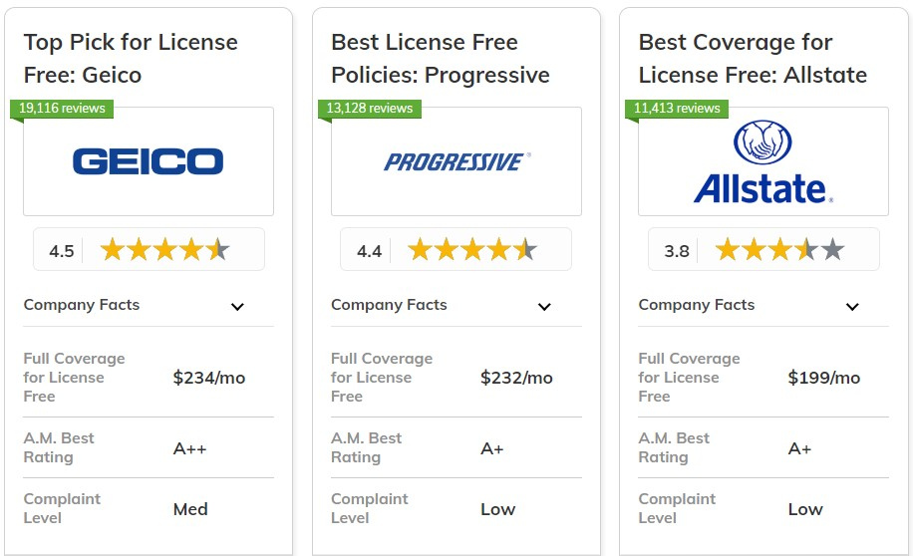Click the Progressive logo image
This screenshot has width=913, height=556.
click(x=456, y=161)
